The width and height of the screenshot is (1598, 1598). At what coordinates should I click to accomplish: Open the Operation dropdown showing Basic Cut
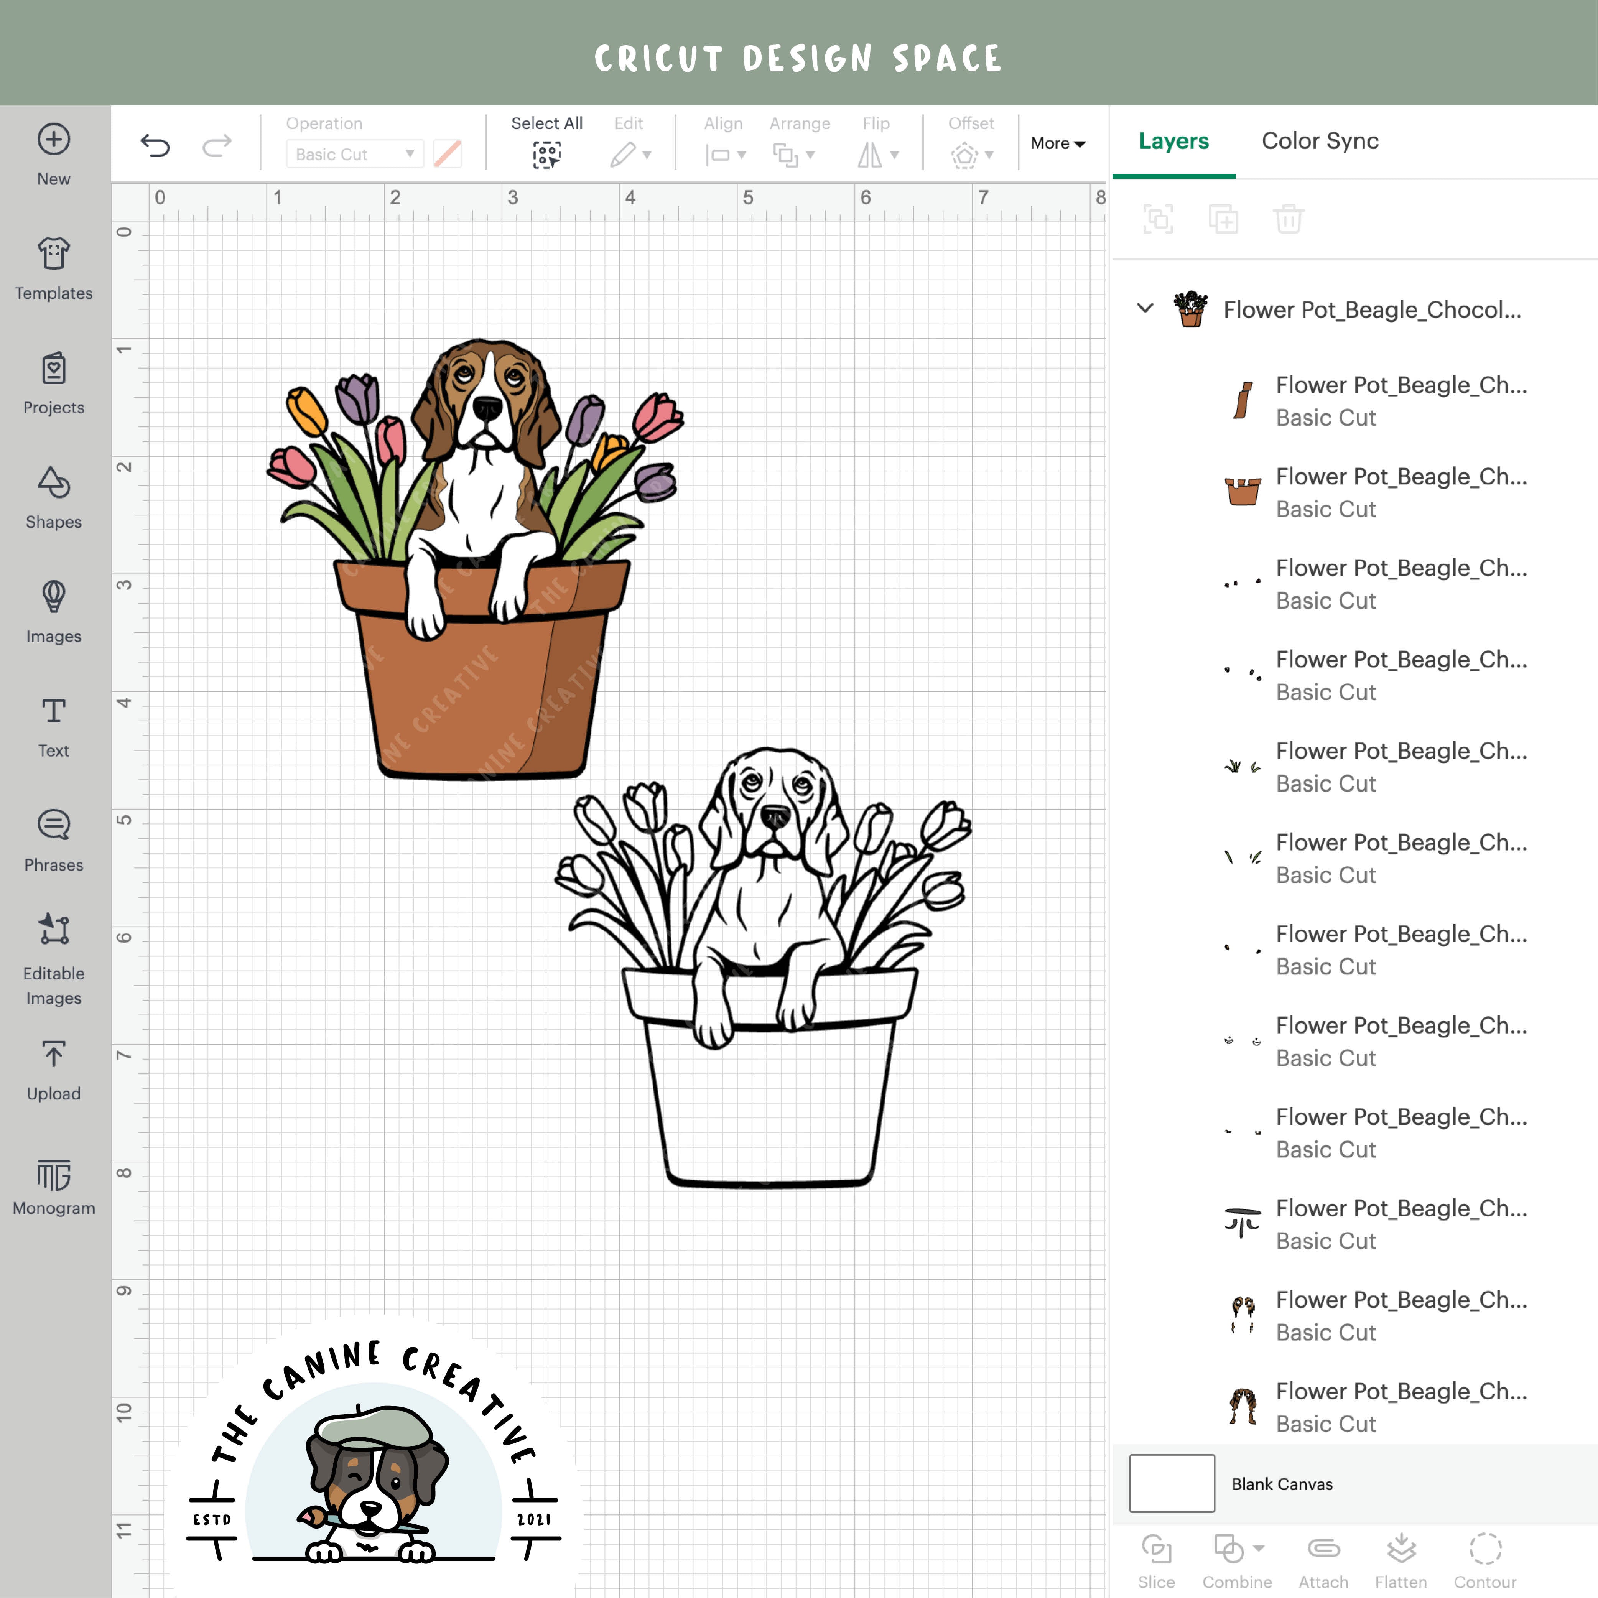point(354,154)
